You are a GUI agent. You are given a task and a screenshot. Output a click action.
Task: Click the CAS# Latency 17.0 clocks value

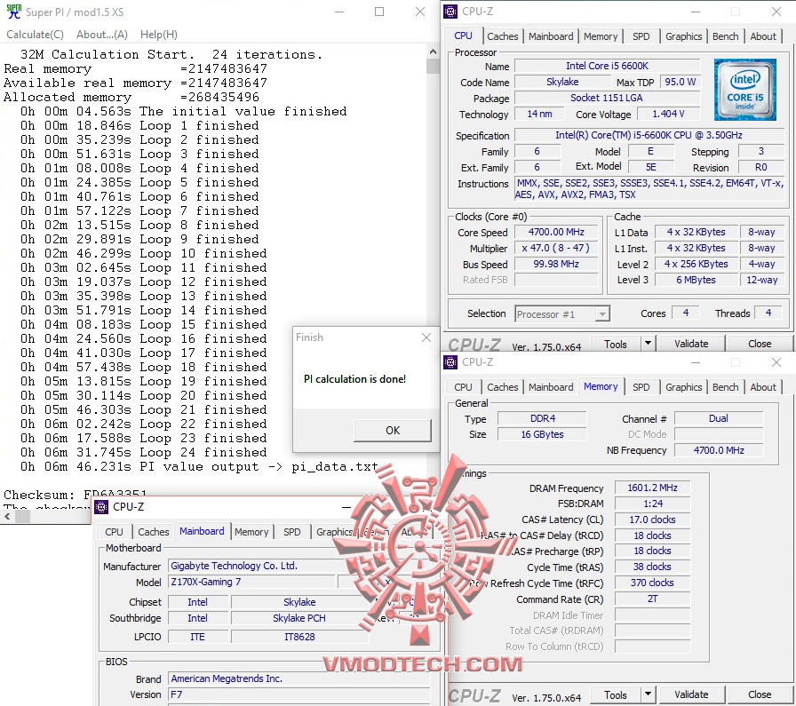(652, 520)
